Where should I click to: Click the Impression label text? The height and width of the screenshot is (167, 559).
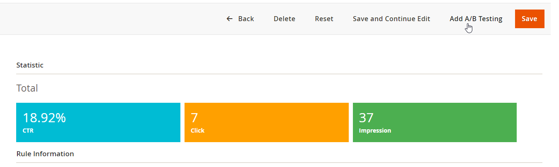click(375, 131)
